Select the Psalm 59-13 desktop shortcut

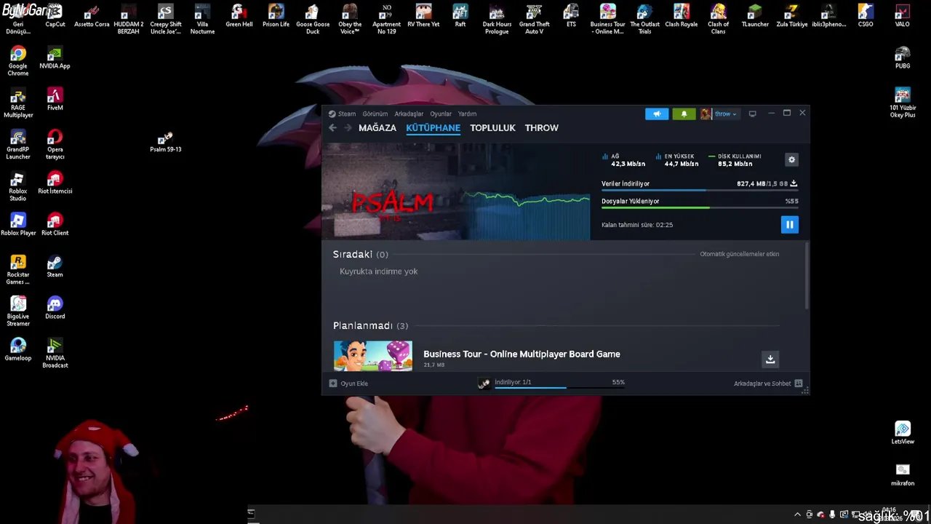(x=166, y=142)
